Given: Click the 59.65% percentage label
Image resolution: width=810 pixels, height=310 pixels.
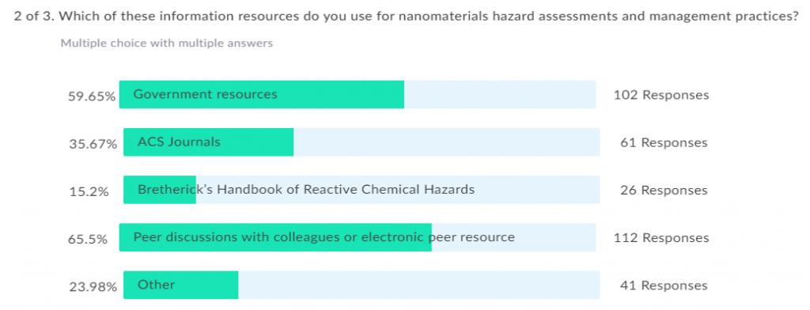Looking at the screenshot, I should 92,96.
